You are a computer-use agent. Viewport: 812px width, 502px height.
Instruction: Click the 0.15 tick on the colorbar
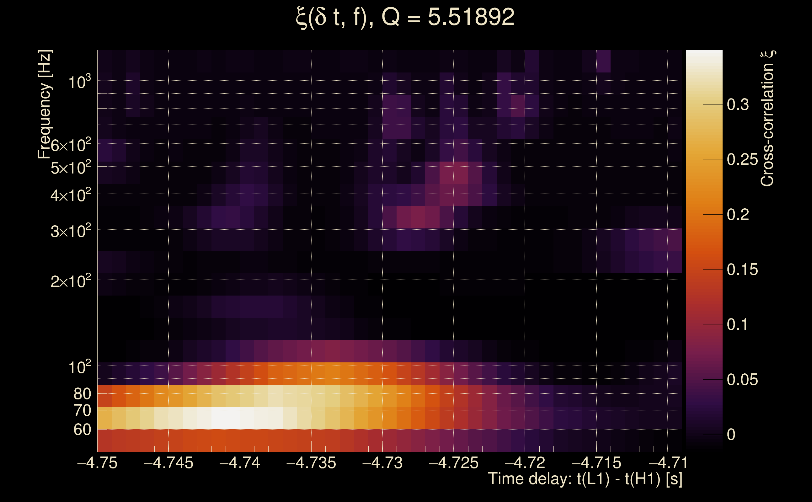click(x=742, y=269)
